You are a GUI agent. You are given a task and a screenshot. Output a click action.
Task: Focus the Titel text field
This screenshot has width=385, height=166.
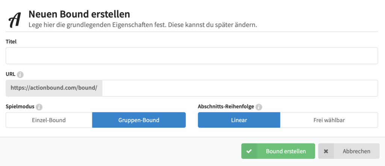click(192, 56)
